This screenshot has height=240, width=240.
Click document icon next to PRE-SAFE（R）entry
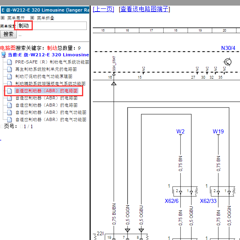10,62
